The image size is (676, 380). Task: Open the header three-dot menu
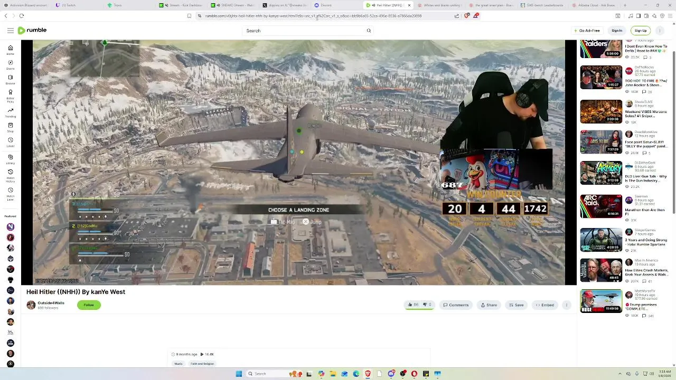[660, 31]
